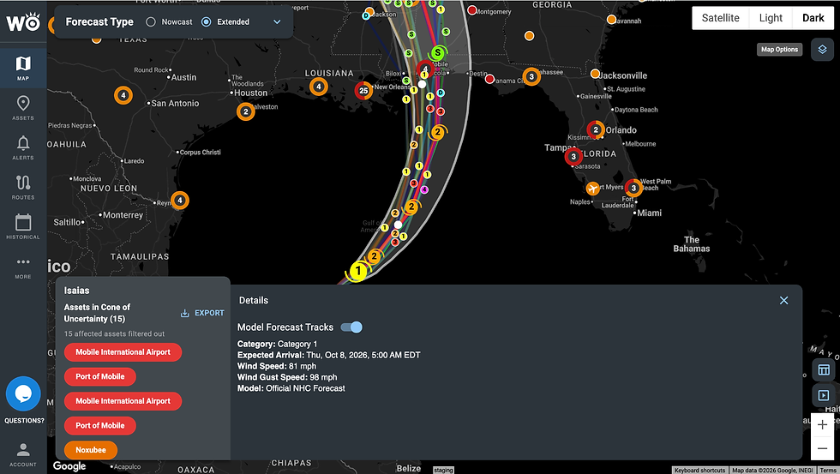The width and height of the screenshot is (840, 474).
Task: Select the Extended forecast type
Action: pyautogui.click(x=207, y=22)
